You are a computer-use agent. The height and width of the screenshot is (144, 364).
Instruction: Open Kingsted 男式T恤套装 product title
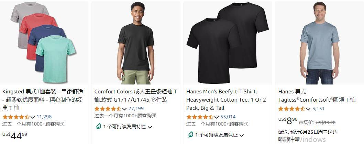tap(43, 100)
